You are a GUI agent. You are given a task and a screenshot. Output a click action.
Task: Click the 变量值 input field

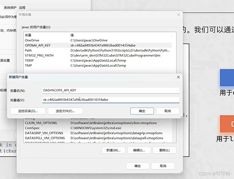(x=111, y=100)
